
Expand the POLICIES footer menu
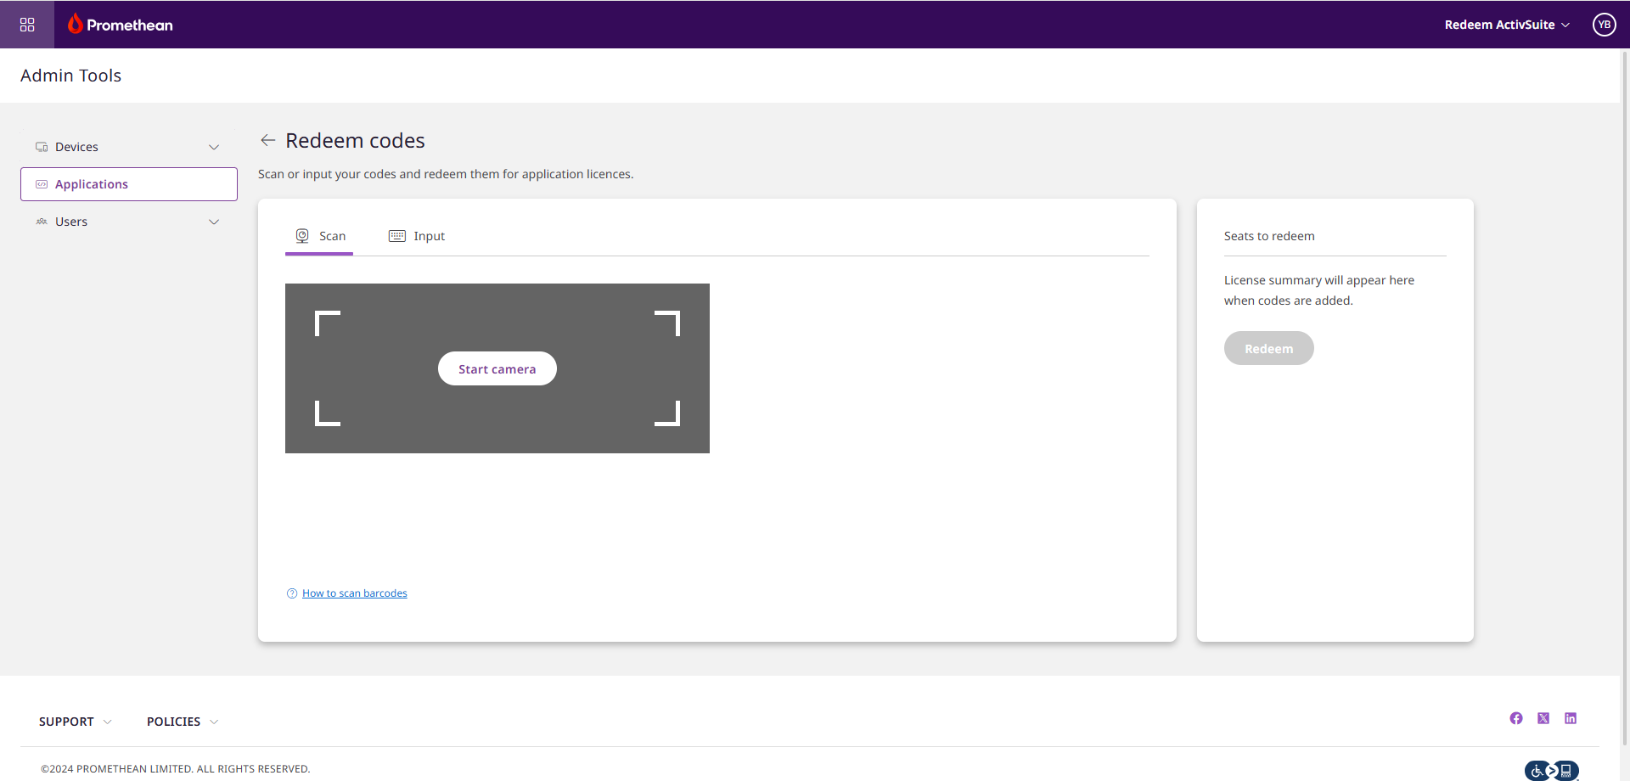(183, 722)
